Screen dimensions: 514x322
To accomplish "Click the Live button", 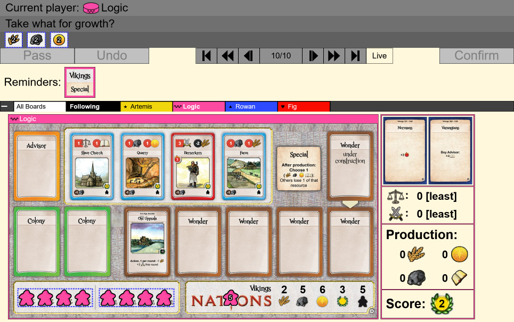I will click(379, 56).
